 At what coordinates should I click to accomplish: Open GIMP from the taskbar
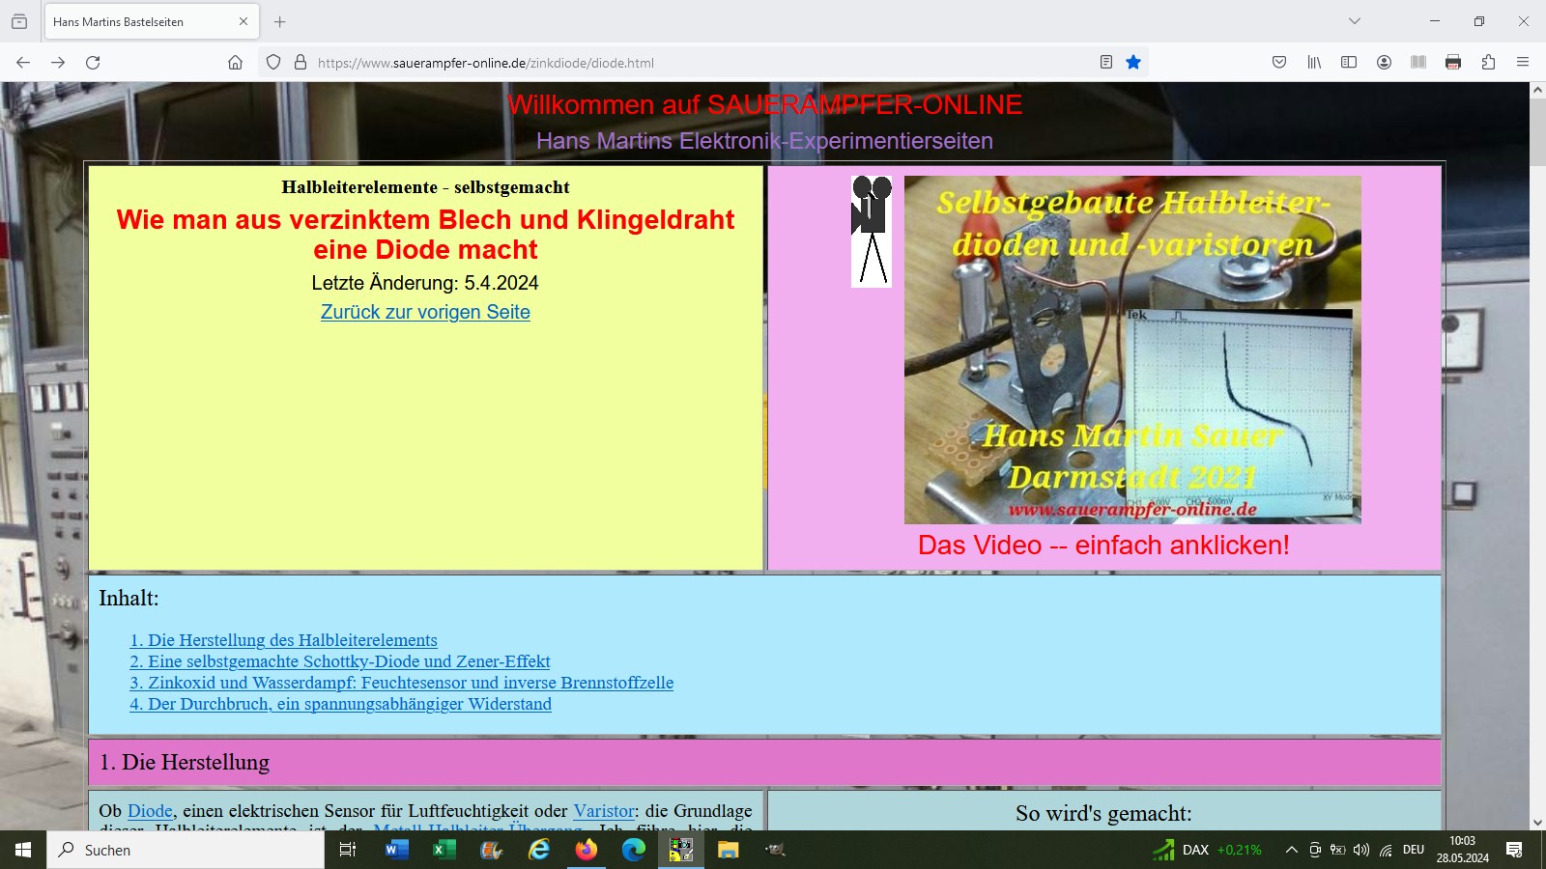coord(776,850)
